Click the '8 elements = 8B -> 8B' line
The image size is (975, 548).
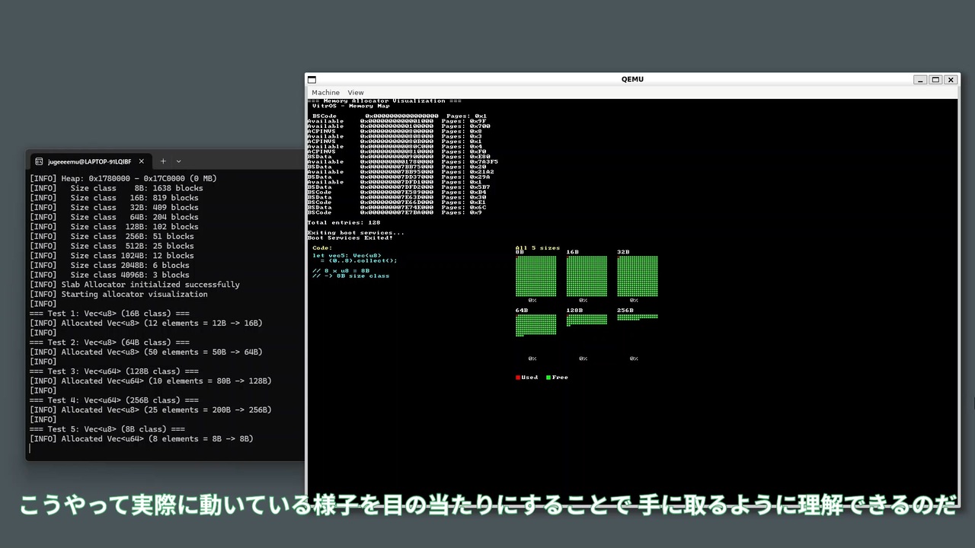pyautogui.click(x=142, y=439)
